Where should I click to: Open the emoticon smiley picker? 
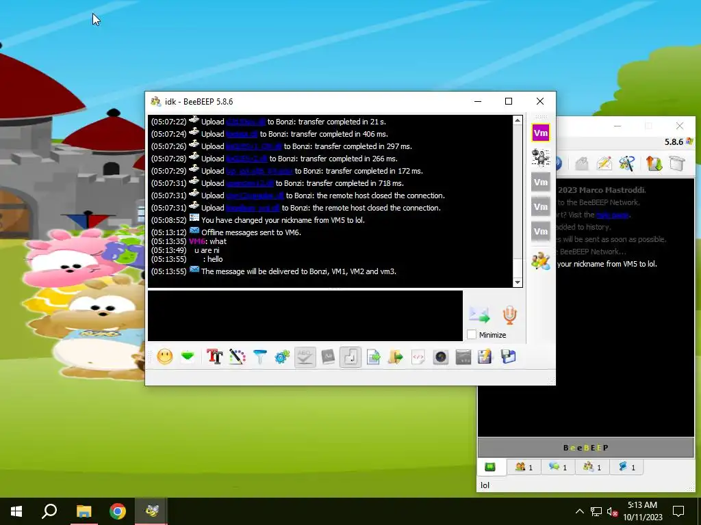click(x=165, y=357)
